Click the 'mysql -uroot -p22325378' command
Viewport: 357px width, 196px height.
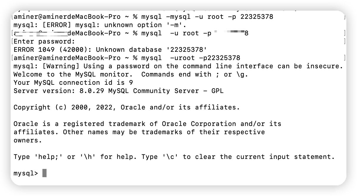tap(191, 58)
